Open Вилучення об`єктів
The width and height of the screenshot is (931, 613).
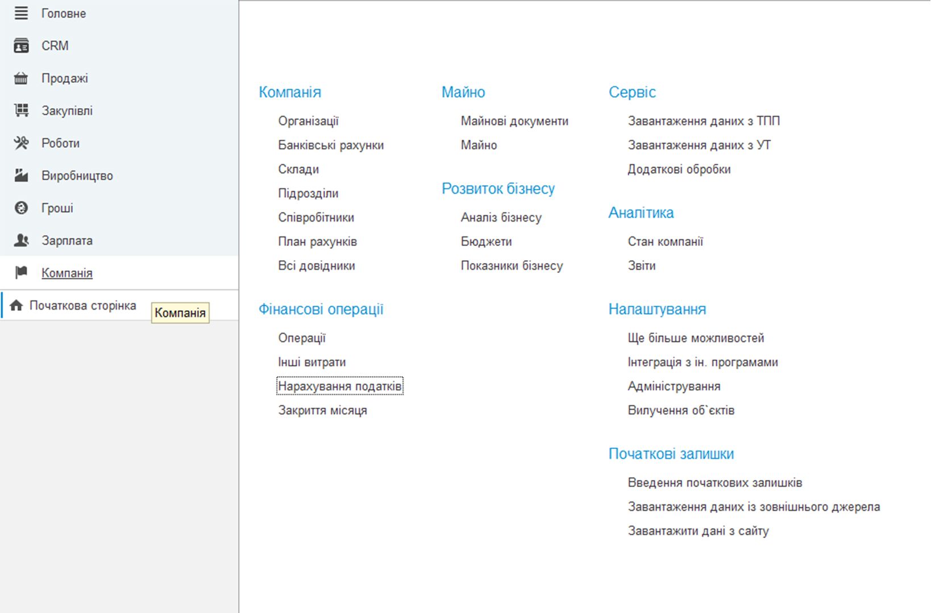(x=681, y=410)
